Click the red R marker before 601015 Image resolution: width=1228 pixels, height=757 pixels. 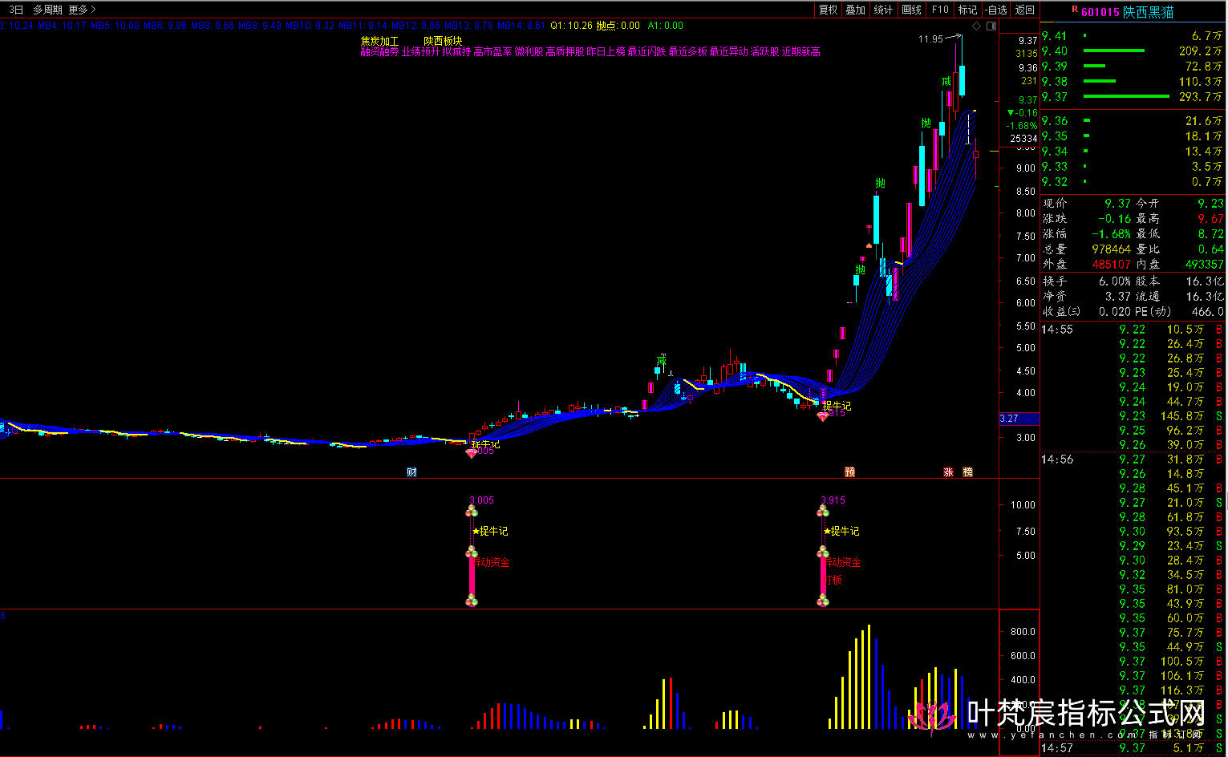coord(1075,10)
